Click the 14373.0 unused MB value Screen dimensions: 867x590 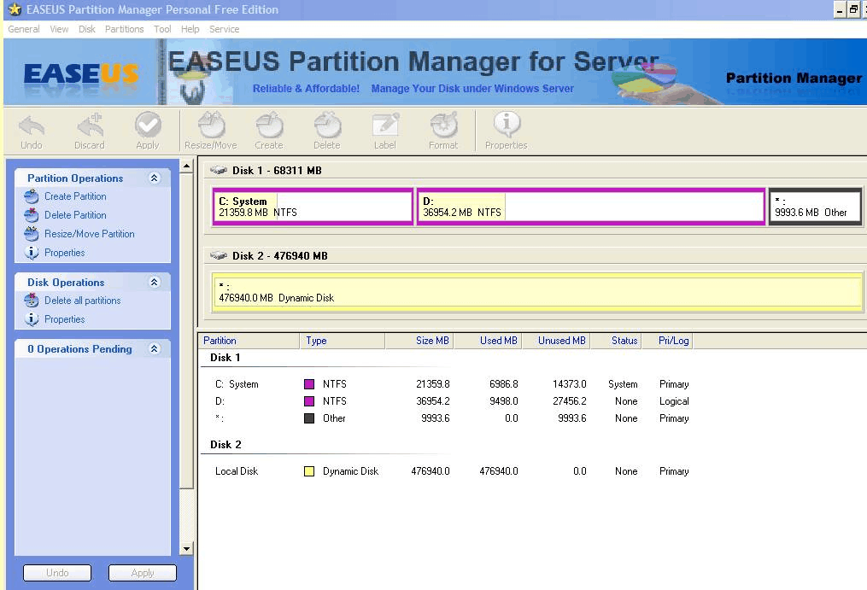570,383
